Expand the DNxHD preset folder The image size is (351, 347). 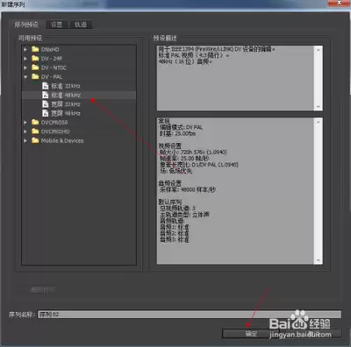point(25,50)
